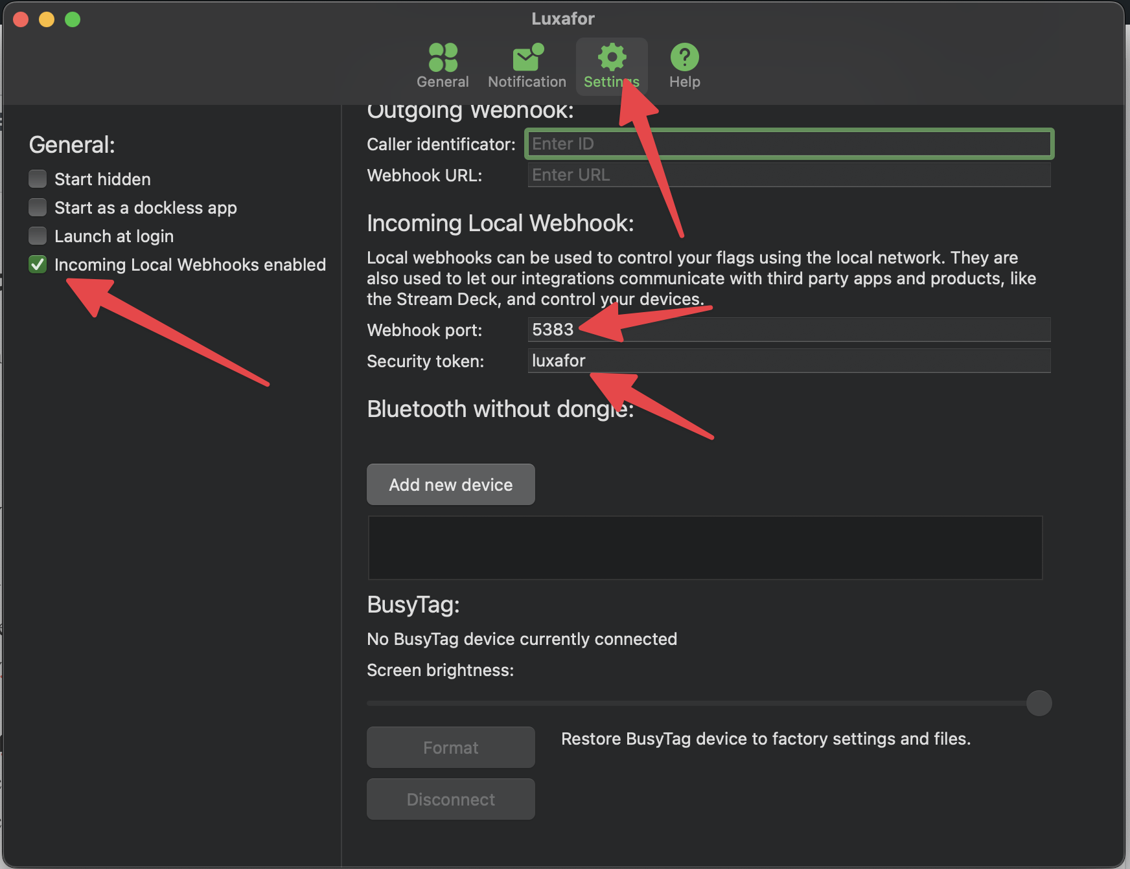Click inside the empty Bluetooth device list
This screenshot has width=1130, height=869.
704,548
